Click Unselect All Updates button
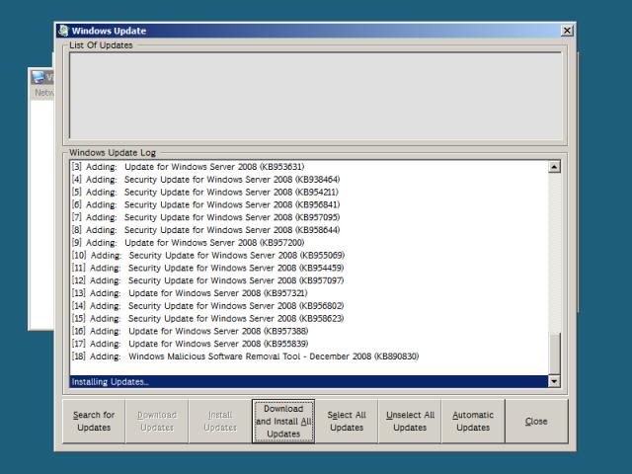The image size is (632, 474). point(410,422)
